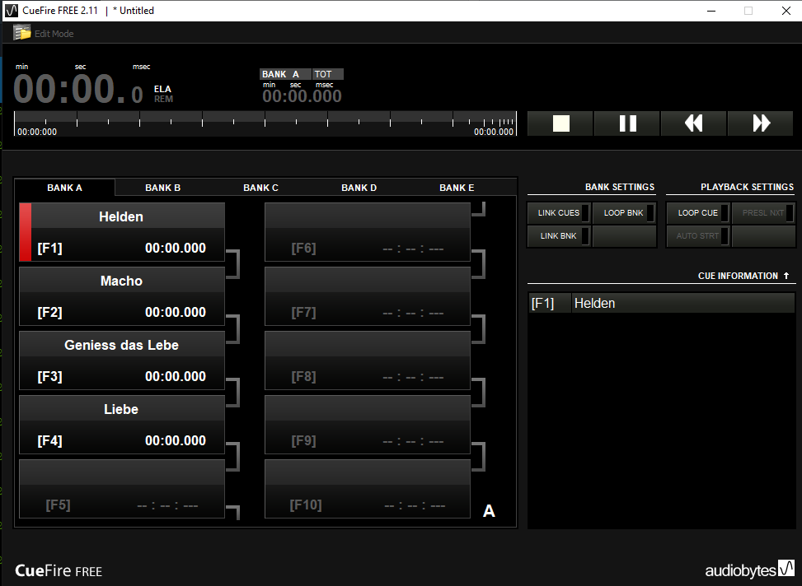Toggle LINK BNK setting
802x586 pixels.
(559, 236)
